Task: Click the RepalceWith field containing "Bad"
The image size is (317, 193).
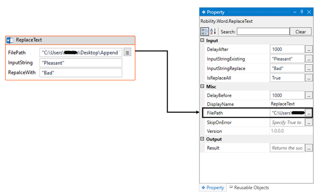Action: [x=80, y=73]
